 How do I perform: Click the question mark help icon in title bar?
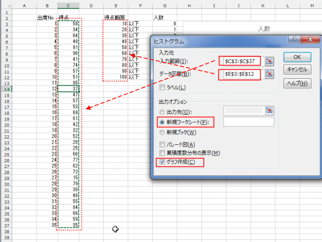(292, 40)
